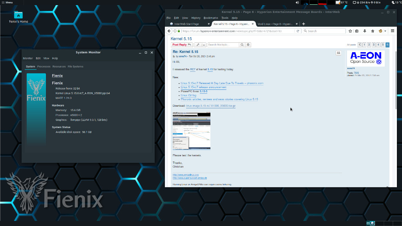Close the InterWeb Start Page tab
402x226 pixels.
click(x=208, y=24)
